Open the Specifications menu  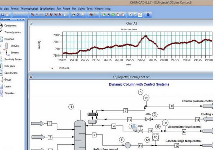pos(47,9)
